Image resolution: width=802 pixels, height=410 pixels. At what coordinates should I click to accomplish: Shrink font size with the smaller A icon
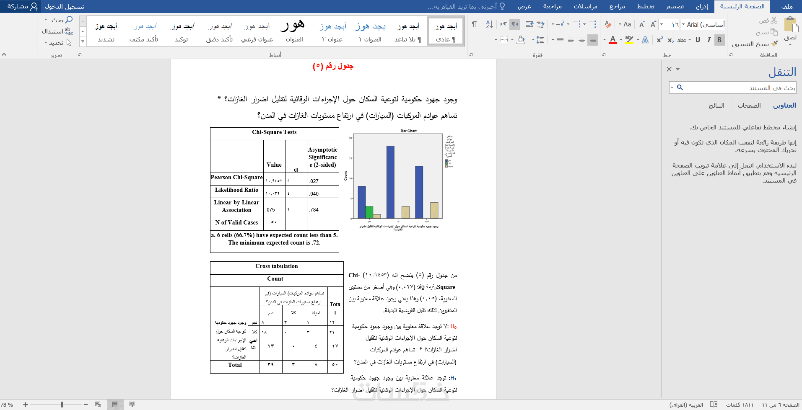click(x=642, y=24)
